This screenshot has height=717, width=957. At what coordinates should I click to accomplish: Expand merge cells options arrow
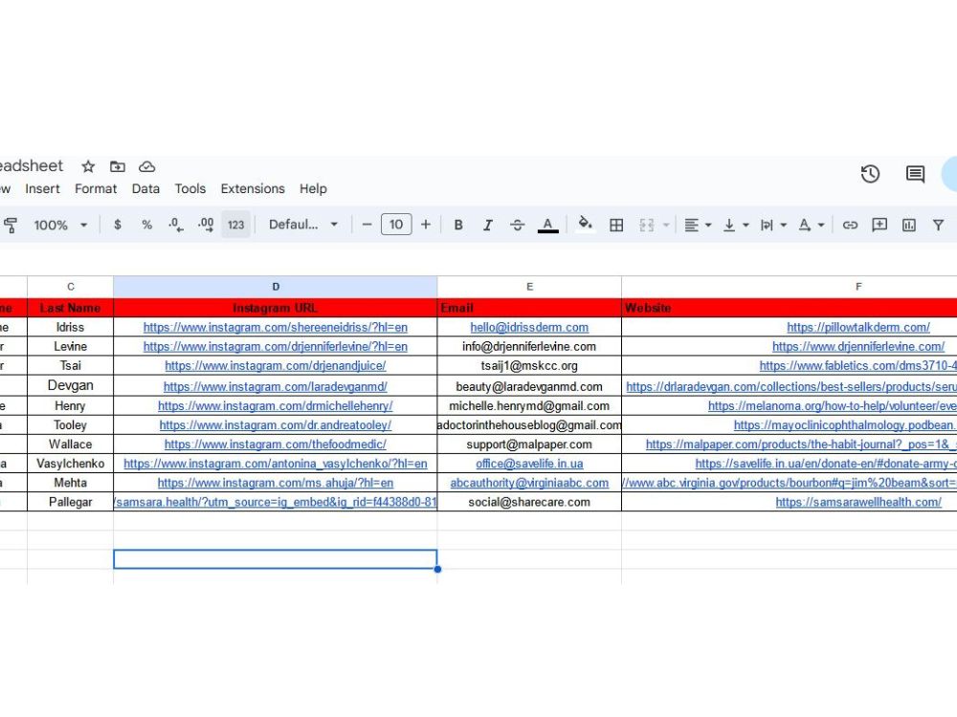pyautogui.click(x=666, y=225)
